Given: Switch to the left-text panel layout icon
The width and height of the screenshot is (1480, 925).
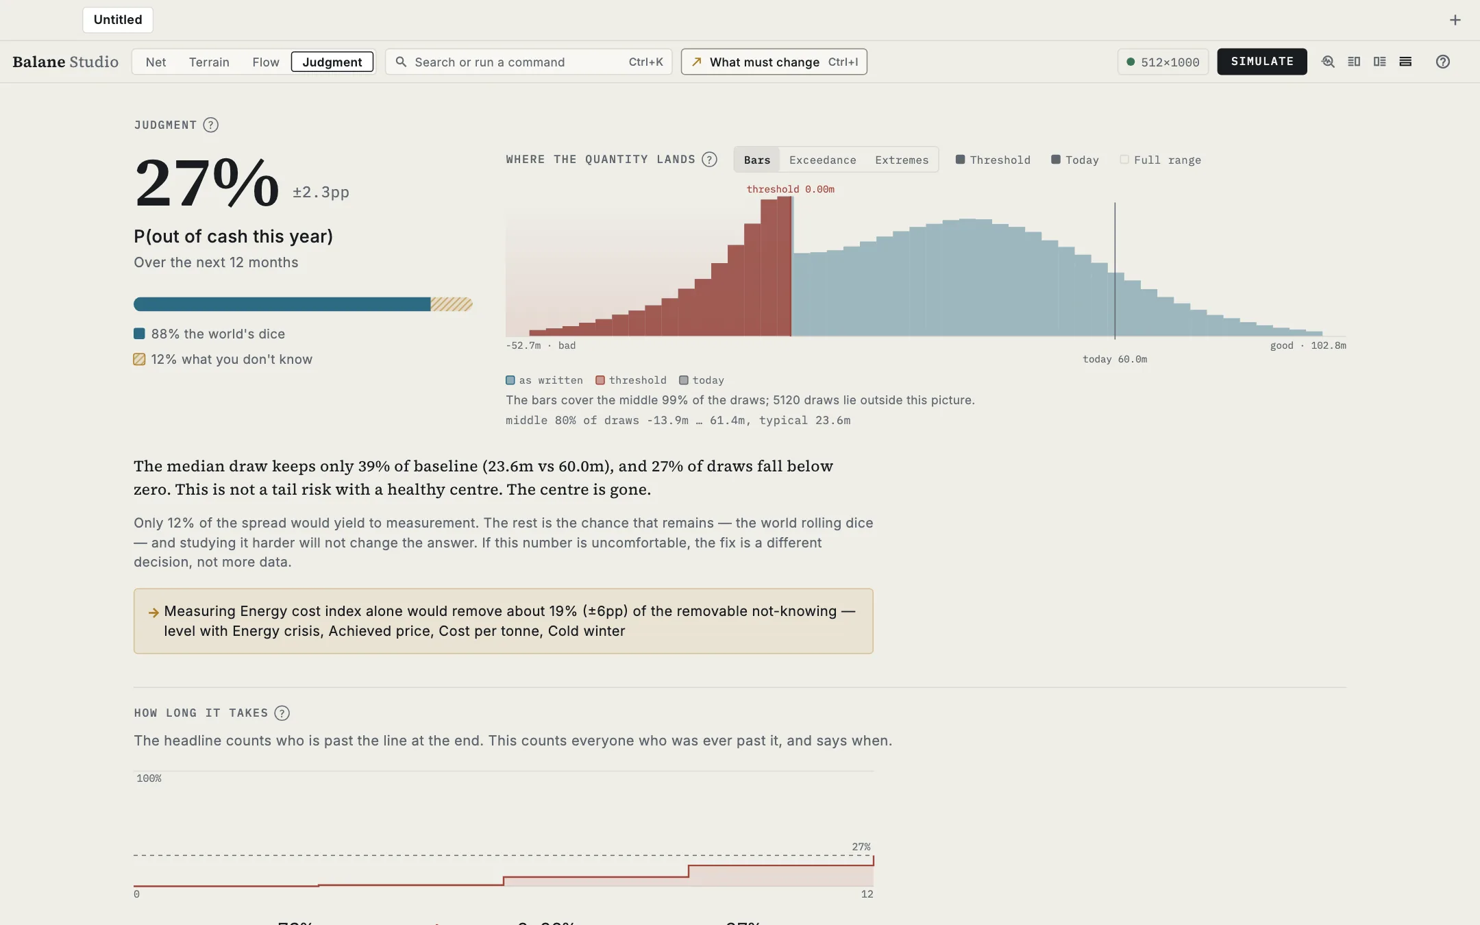Looking at the screenshot, I should (x=1354, y=62).
